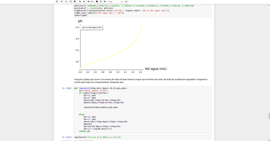Screen dimensions: 270x141
Task: Restart and run all with fast-forward icon
Action: tap(105, 2)
